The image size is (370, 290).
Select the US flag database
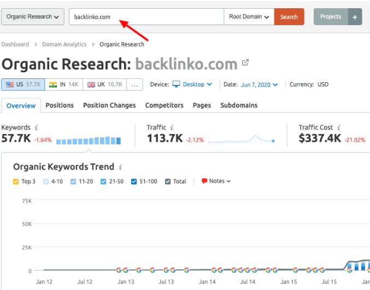(21, 85)
